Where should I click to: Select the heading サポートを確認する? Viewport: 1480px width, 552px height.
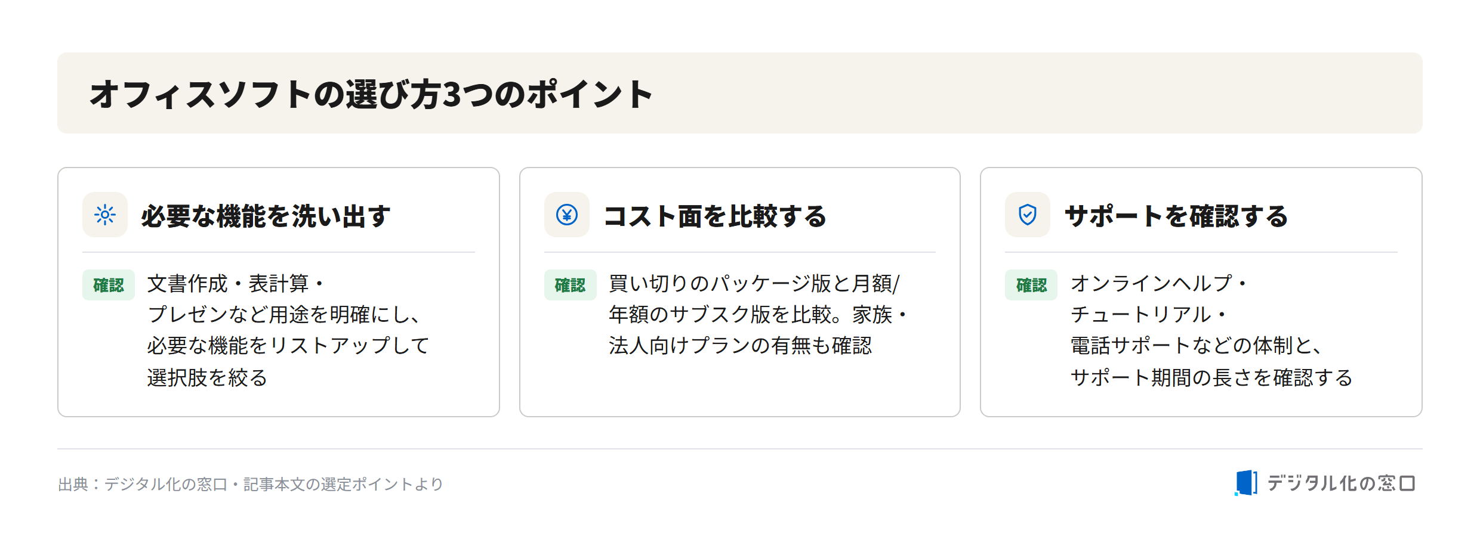point(1176,216)
